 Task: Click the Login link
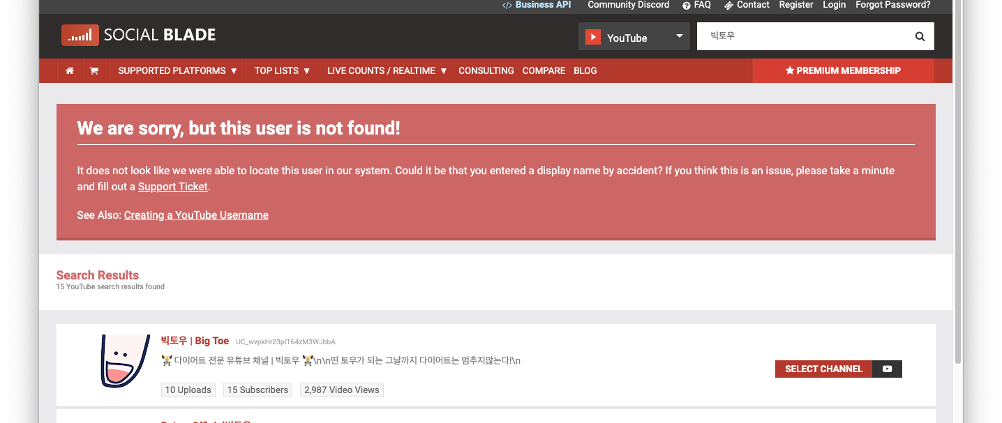tap(834, 5)
